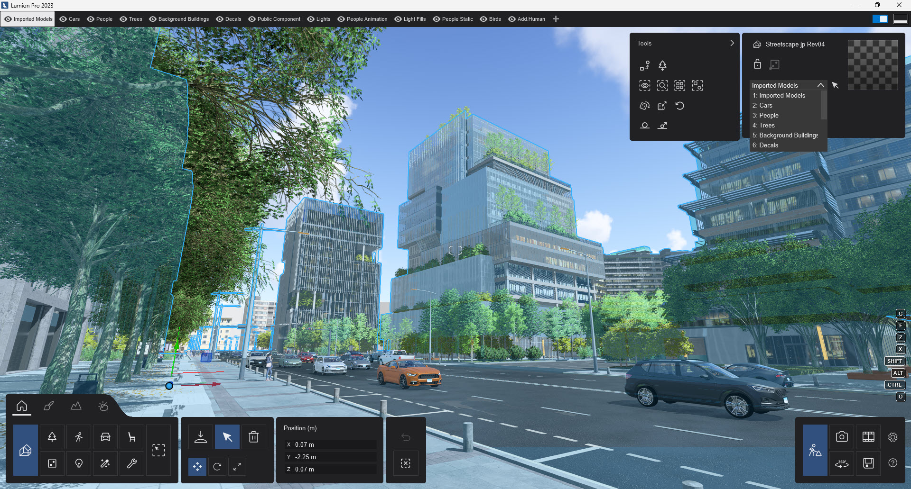Toggle visibility of Trees layer

[x=123, y=19]
